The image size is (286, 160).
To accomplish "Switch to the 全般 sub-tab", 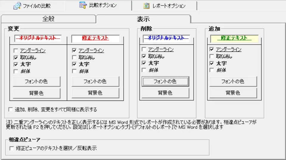I will pos(48,19).
